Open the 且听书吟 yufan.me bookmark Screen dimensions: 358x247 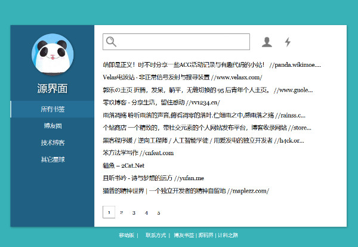tap(153, 178)
